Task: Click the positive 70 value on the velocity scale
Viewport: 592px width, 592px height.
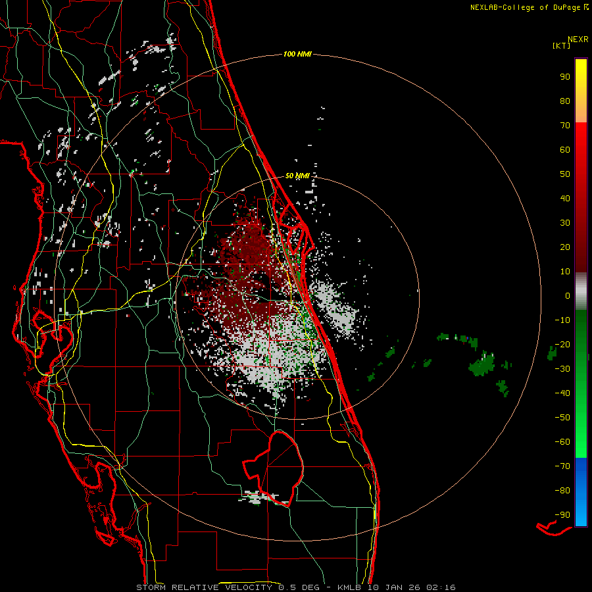Action: pos(565,126)
